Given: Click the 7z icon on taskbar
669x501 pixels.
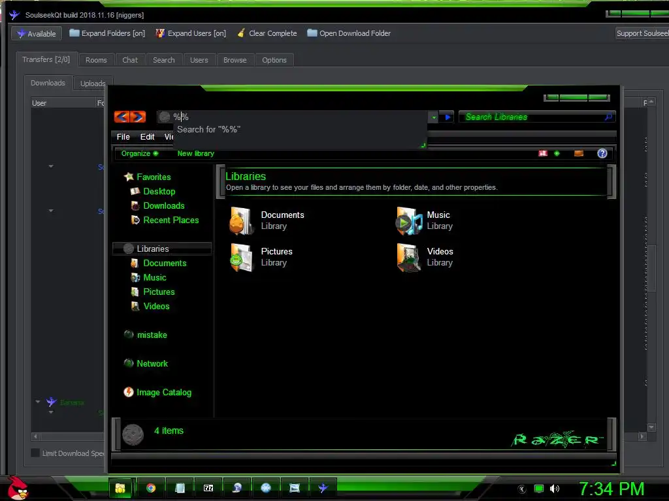Looking at the screenshot, I should coord(208,488).
